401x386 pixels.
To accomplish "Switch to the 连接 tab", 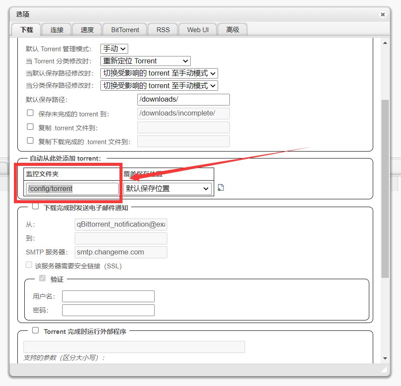I will [57, 30].
